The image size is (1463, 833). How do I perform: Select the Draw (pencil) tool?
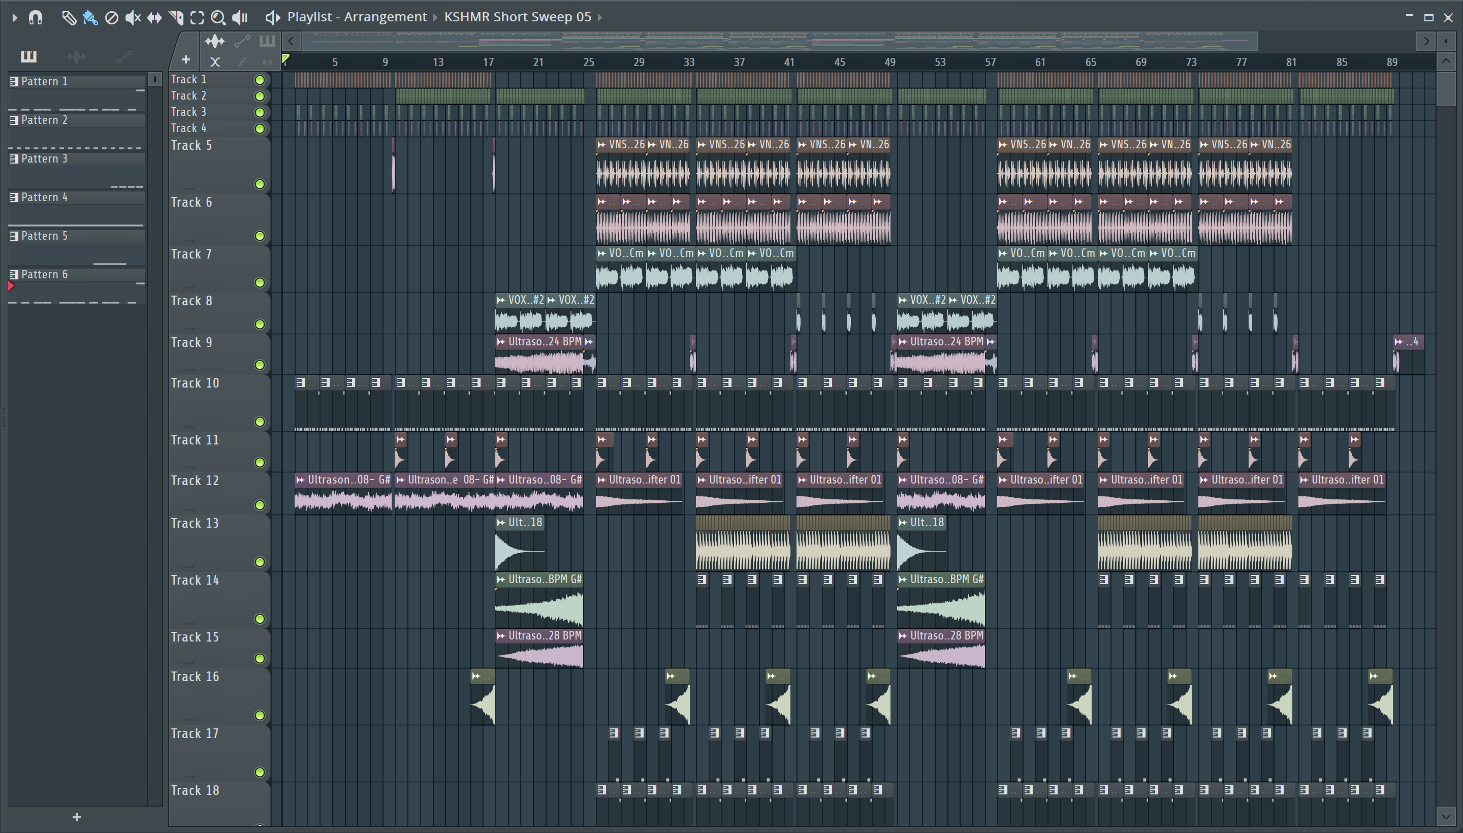click(x=69, y=18)
